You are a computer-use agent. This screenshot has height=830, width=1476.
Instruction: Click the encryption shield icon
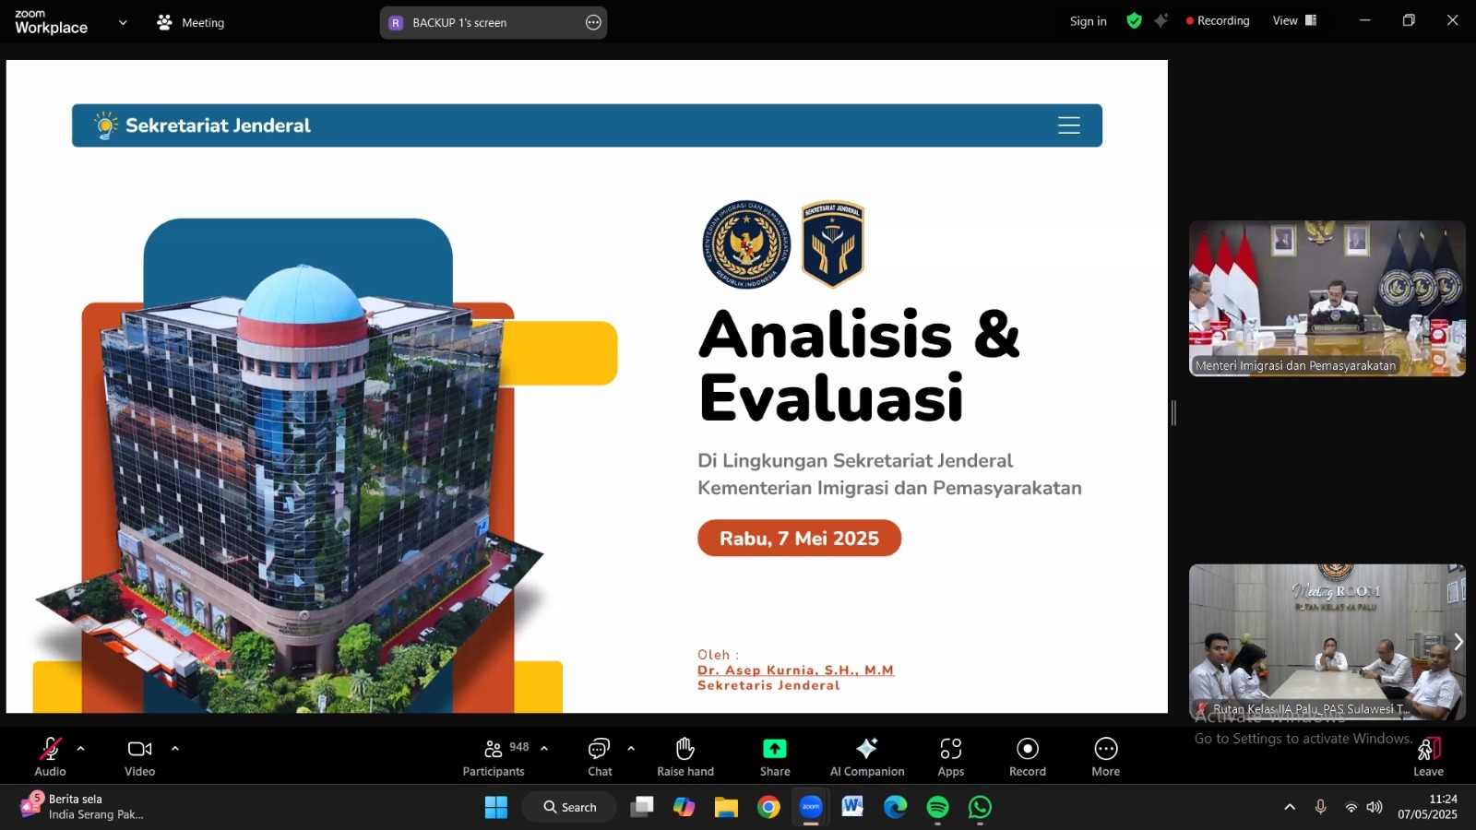pos(1135,21)
